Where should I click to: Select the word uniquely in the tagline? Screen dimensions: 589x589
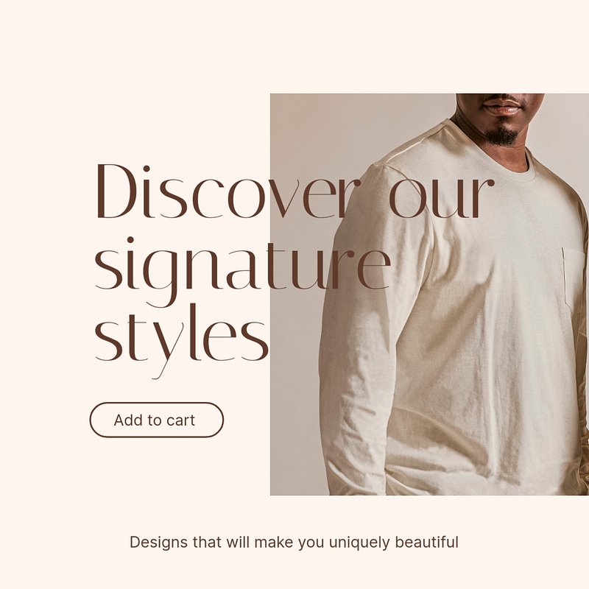[x=359, y=543]
